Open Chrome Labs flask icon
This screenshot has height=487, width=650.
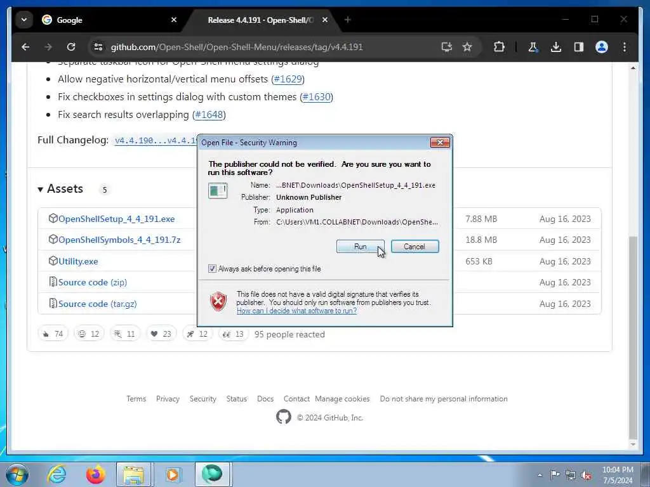(x=533, y=47)
